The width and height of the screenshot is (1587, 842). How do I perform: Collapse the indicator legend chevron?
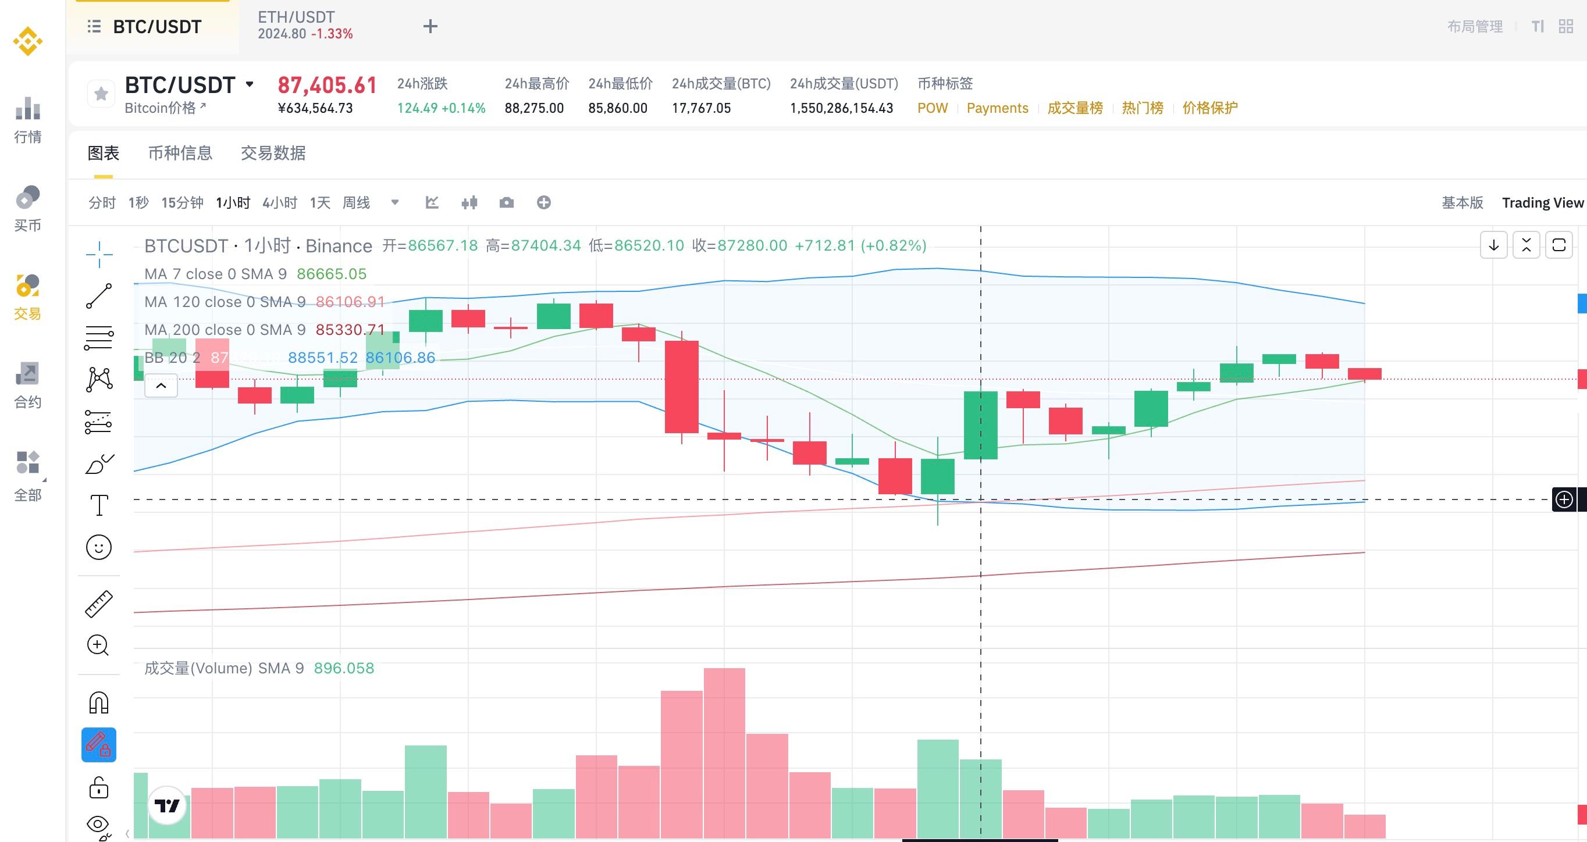tap(161, 386)
